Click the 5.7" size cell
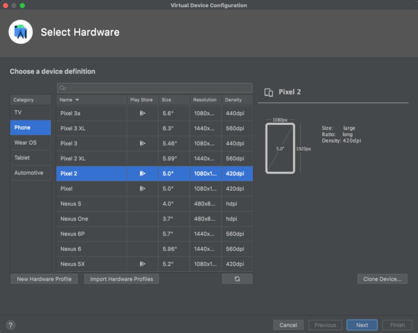Viewport: 418px width, 333px height. tap(174, 234)
